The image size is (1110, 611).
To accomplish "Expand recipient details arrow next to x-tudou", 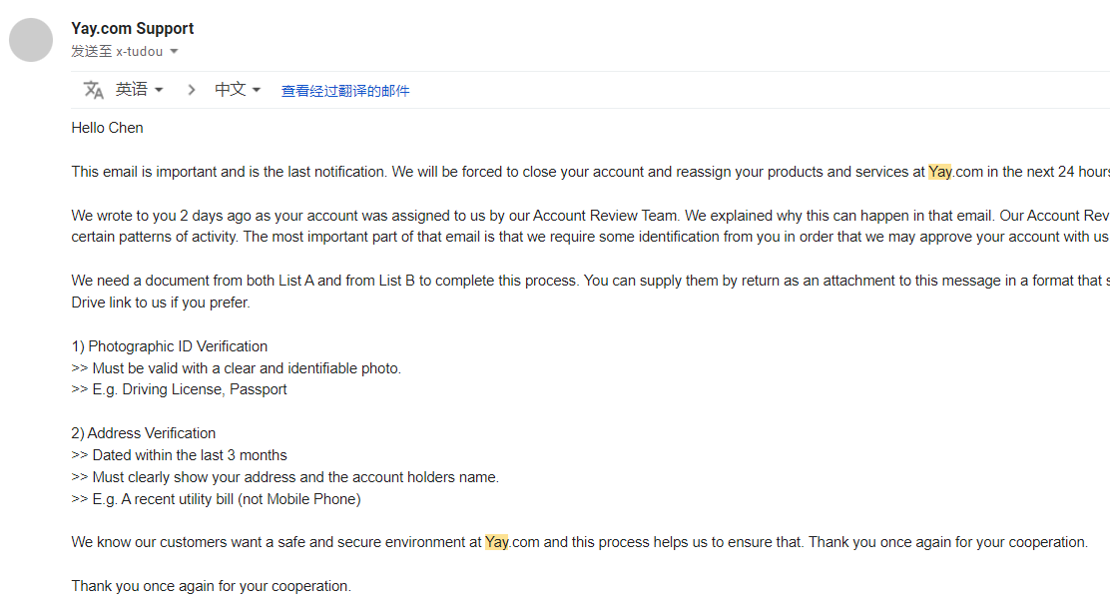I will tap(174, 52).
